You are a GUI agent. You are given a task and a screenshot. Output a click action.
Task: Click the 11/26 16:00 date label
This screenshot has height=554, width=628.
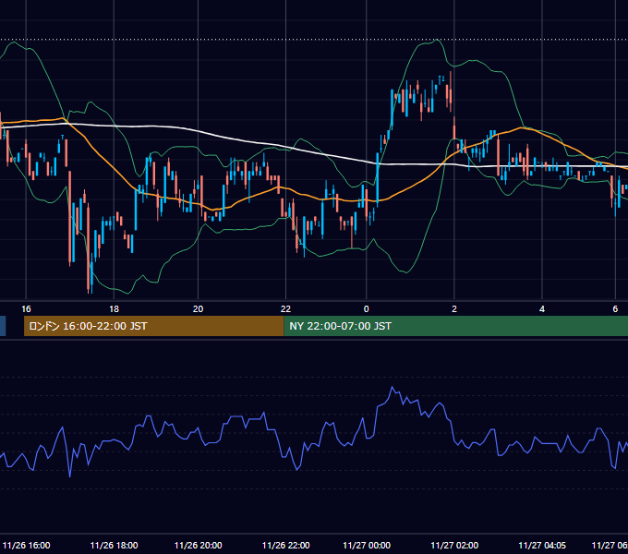tap(27, 545)
